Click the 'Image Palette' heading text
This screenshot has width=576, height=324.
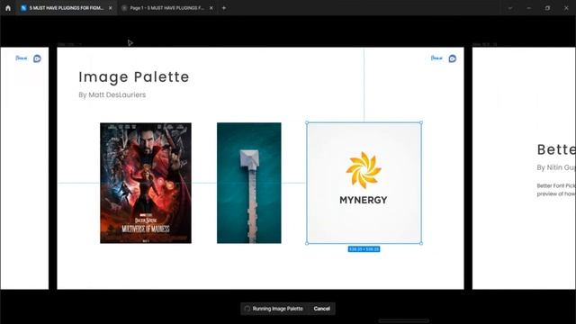click(x=134, y=76)
